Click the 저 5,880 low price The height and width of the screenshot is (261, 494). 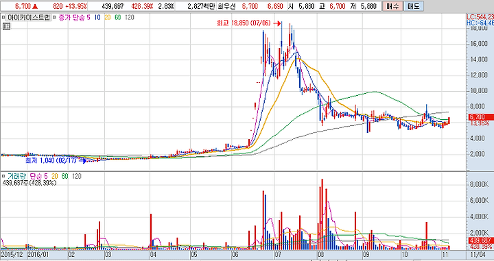tap(363, 6)
